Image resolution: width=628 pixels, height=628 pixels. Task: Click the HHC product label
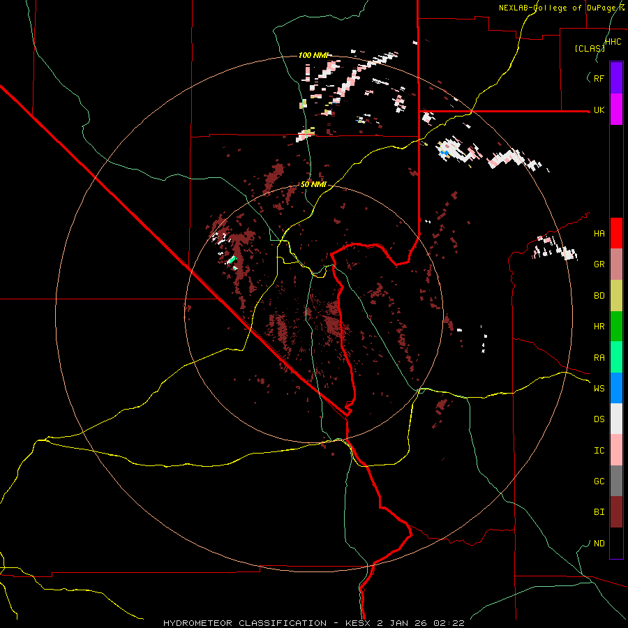613,42
